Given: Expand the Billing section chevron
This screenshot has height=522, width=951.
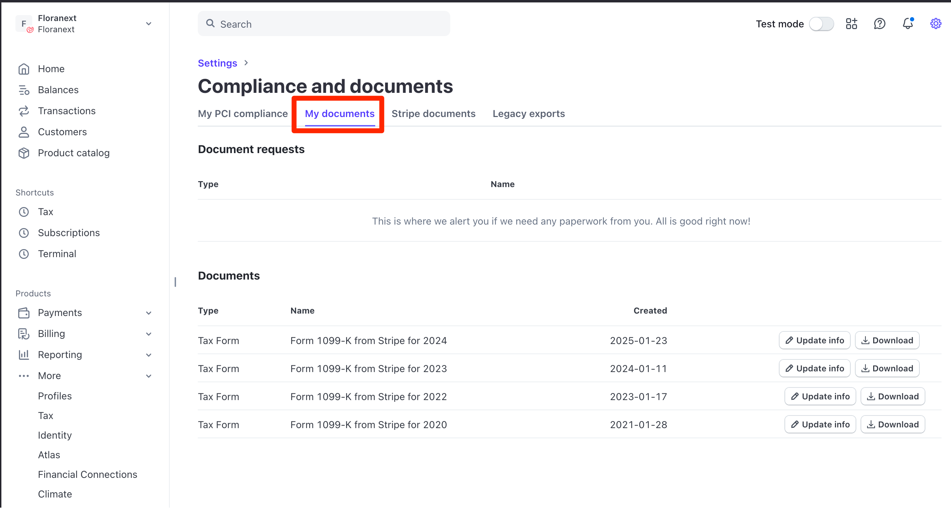Looking at the screenshot, I should click(148, 334).
